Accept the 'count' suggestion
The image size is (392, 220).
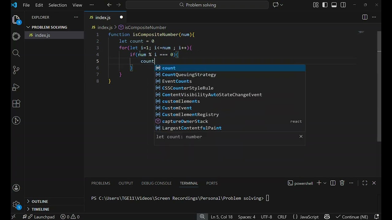[x=230, y=68]
